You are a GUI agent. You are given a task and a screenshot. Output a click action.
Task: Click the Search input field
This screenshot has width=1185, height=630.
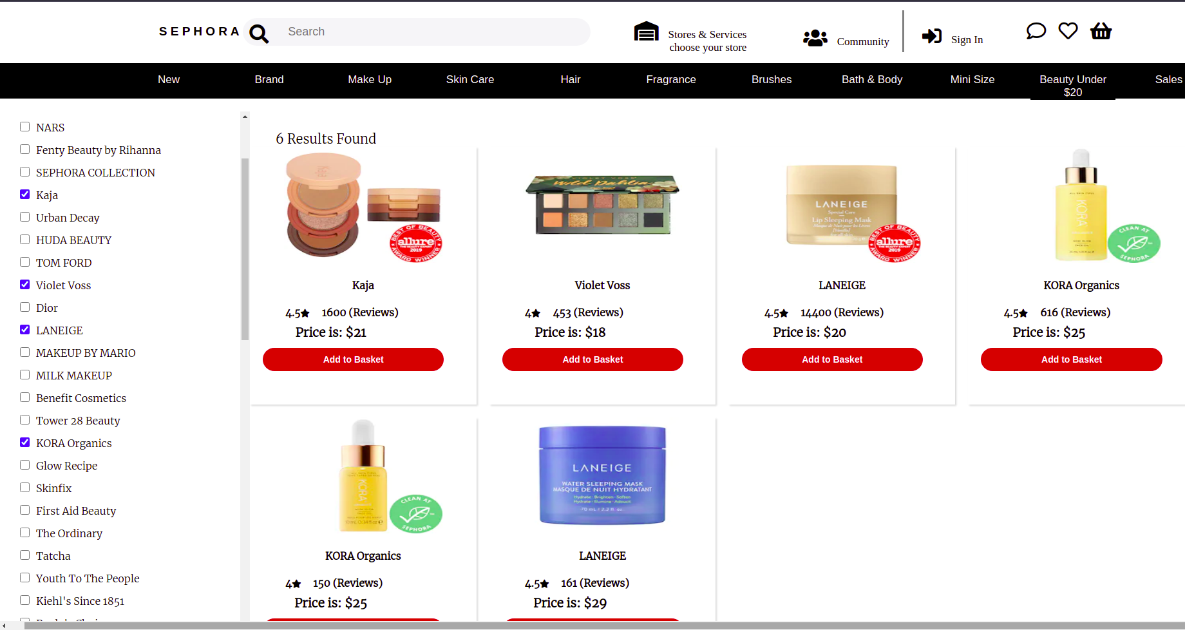[x=430, y=32]
